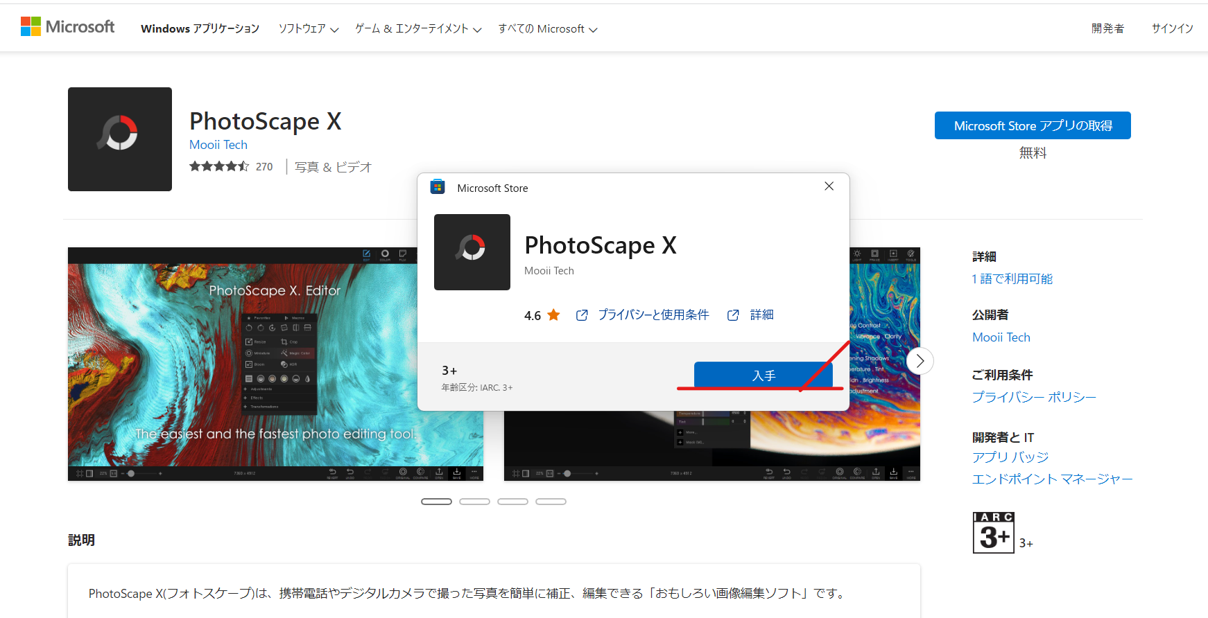The height and width of the screenshot is (618, 1208).
Task: Click external link icon beside プライバシーと使用条件
Action: pos(582,315)
